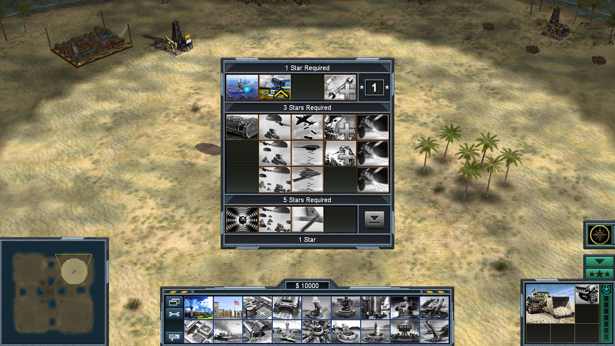This screenshot has width=615, height=346.
Task: Select the airstrike bomber ability icon
Action: pos(307,127)
